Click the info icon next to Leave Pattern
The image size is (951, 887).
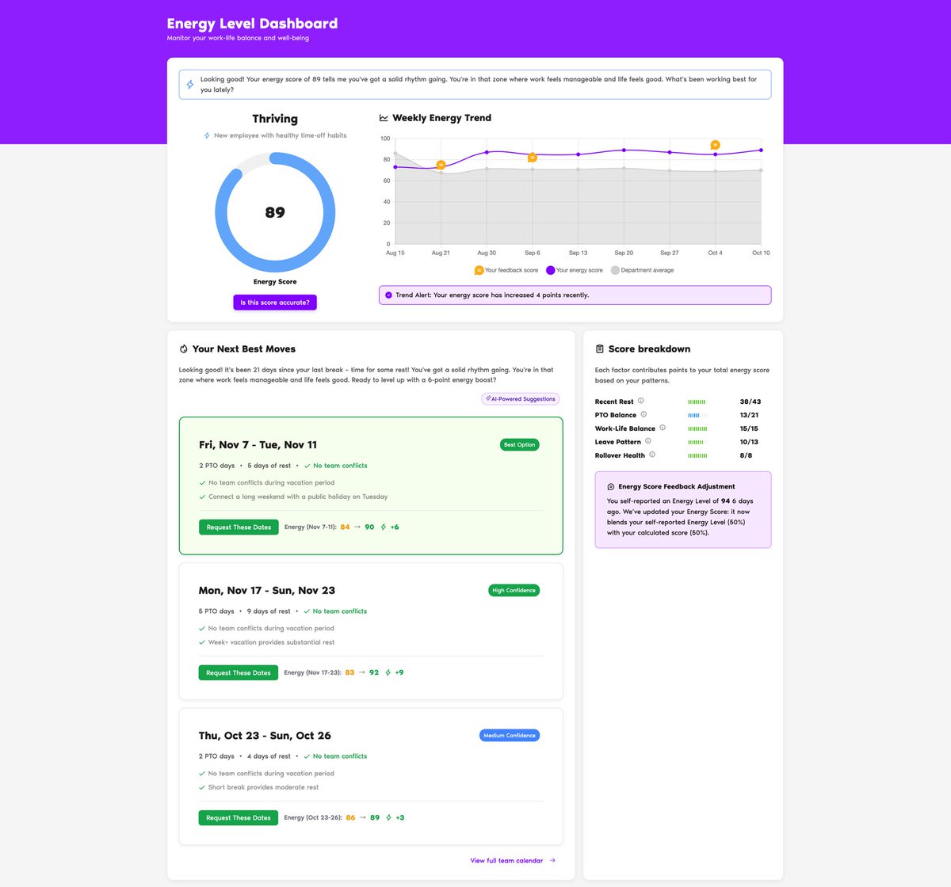coord(648,441)
